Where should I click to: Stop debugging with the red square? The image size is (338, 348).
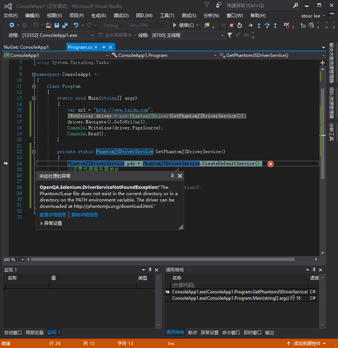coord(232,25)
